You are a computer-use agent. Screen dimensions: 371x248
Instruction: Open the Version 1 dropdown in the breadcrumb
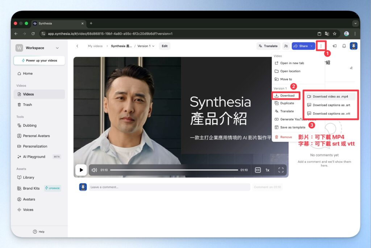coord(145,46)
